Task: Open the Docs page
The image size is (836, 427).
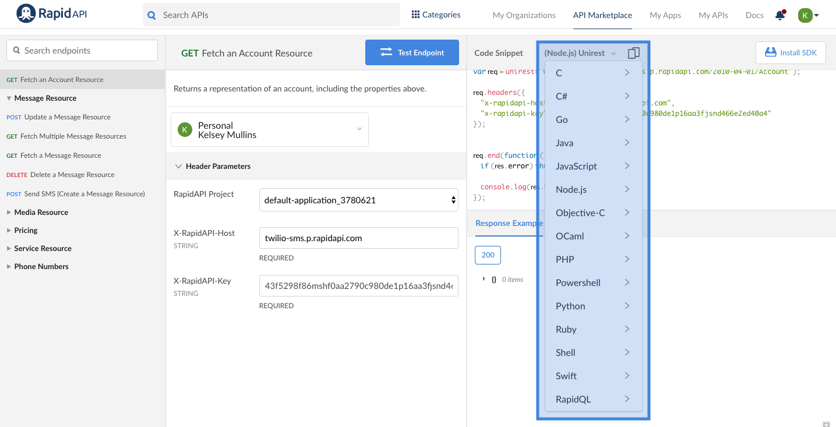Action: point(754,15)
